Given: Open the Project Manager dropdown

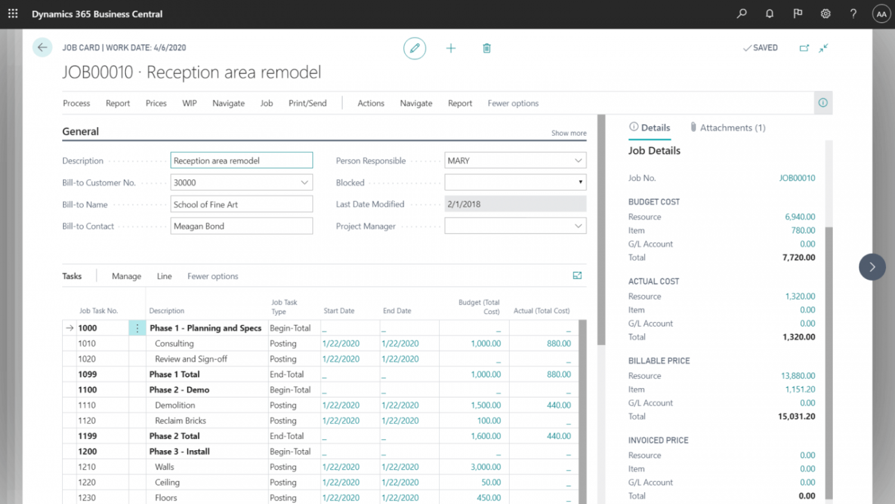Looking at the screenshot, I should (578, 226).
